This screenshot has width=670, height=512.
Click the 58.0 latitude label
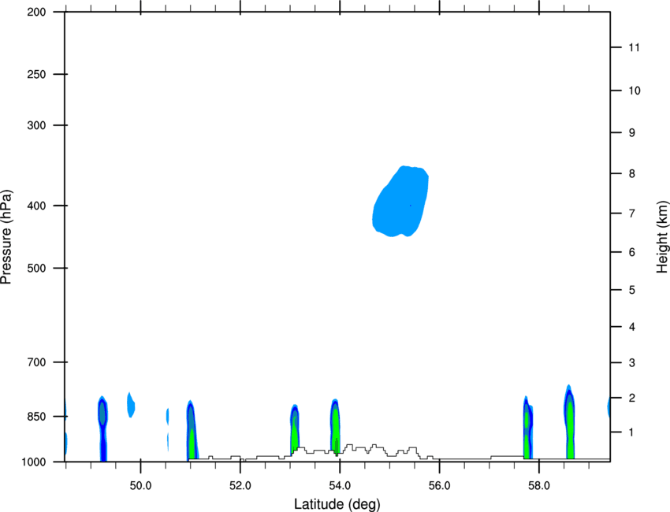point(539,486)
